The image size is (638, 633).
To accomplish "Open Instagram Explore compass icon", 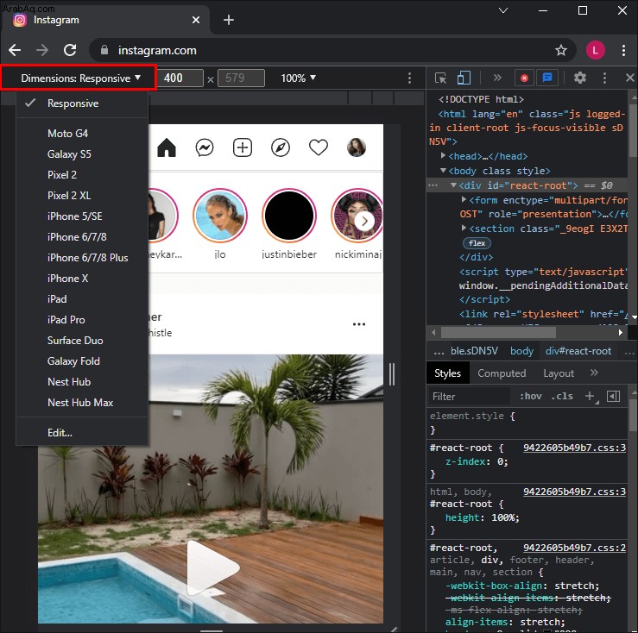I will point(281,147).
